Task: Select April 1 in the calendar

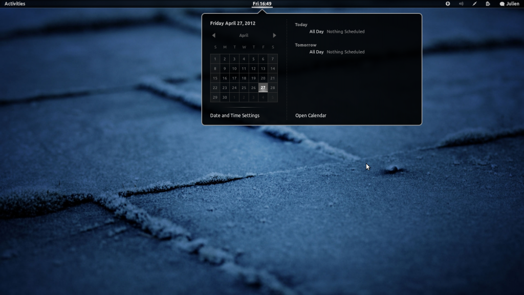Action: 215,59
